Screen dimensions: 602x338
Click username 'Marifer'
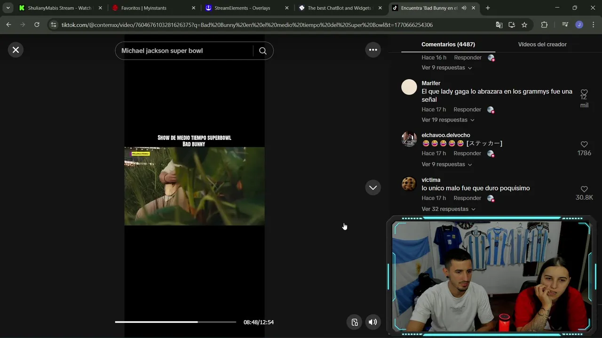pos(431,83)
